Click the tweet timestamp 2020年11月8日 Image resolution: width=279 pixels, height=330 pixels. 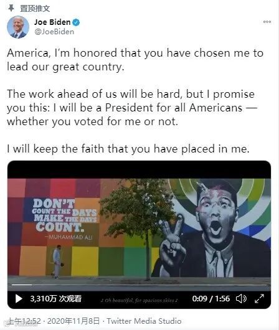(73, 321)
